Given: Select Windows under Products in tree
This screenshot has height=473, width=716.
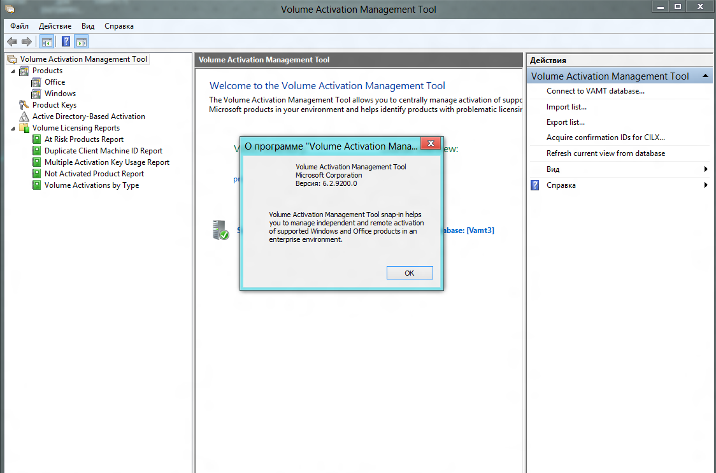Looking at the screenshot, I should point(60,94).
